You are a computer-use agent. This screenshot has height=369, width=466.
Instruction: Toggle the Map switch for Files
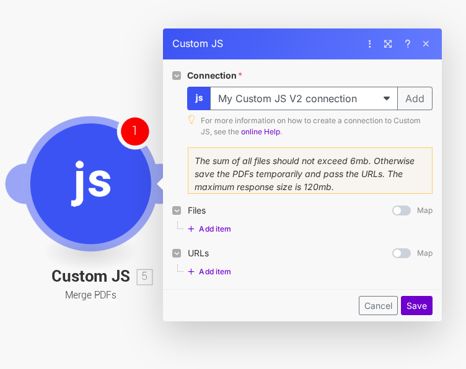click(402, 211)
